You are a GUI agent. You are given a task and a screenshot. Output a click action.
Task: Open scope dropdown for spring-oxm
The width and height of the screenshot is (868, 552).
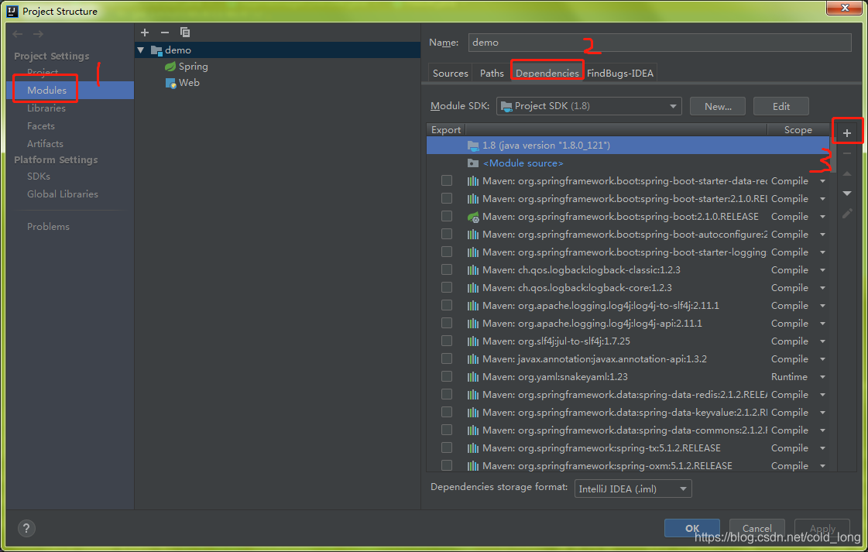click(822, 465)
